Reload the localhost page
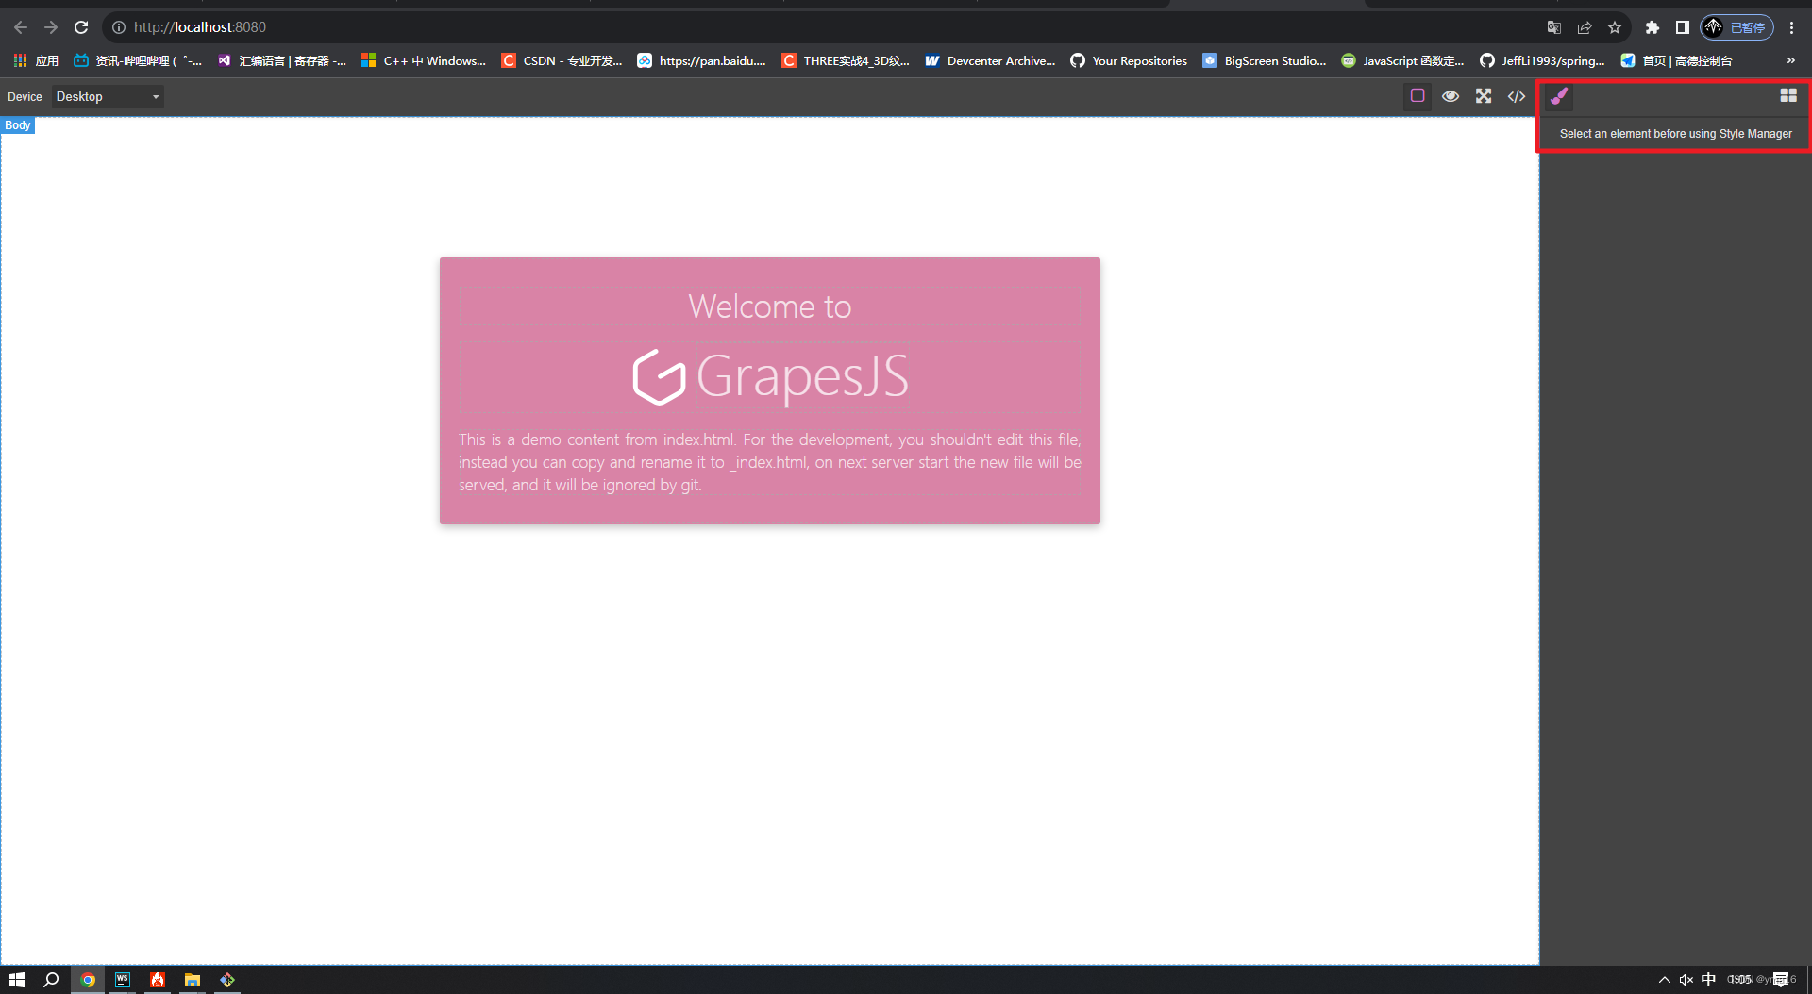This screenshot has height=994, width=1812. [81, 27]
